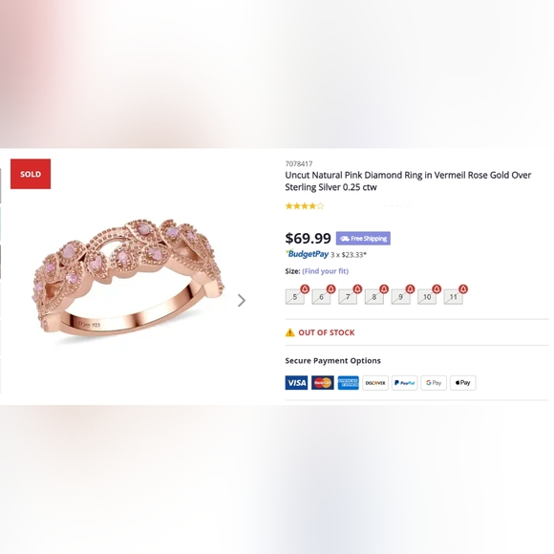This screenshot has height=554, width=554.
Task: Open the Find your fit link
Action: pyautogui.click(x=325, y=271)
